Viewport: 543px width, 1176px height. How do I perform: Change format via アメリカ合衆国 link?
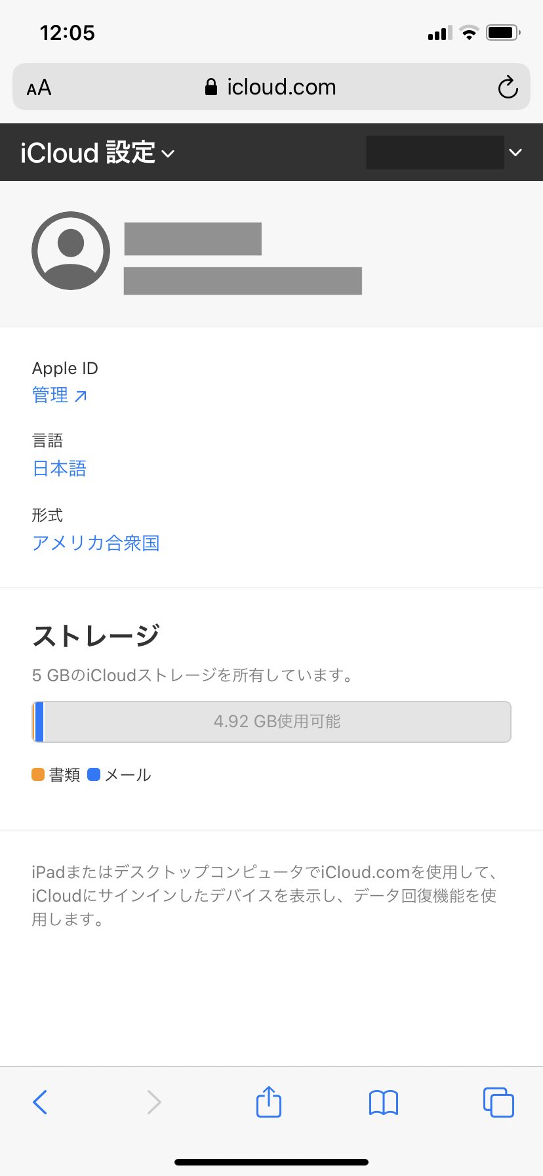coord(96,543)
